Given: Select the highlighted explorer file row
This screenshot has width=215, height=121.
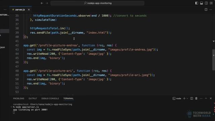Looking at the screenshot, I should [4, 31].
